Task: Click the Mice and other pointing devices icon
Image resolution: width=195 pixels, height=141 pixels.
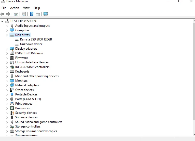Action: 12,76
